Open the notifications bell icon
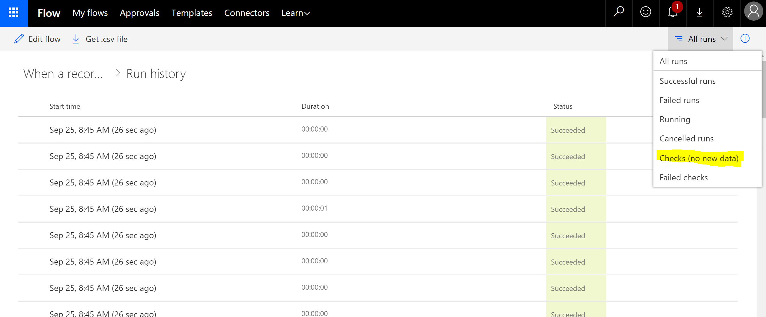 [x=672, y=13]
